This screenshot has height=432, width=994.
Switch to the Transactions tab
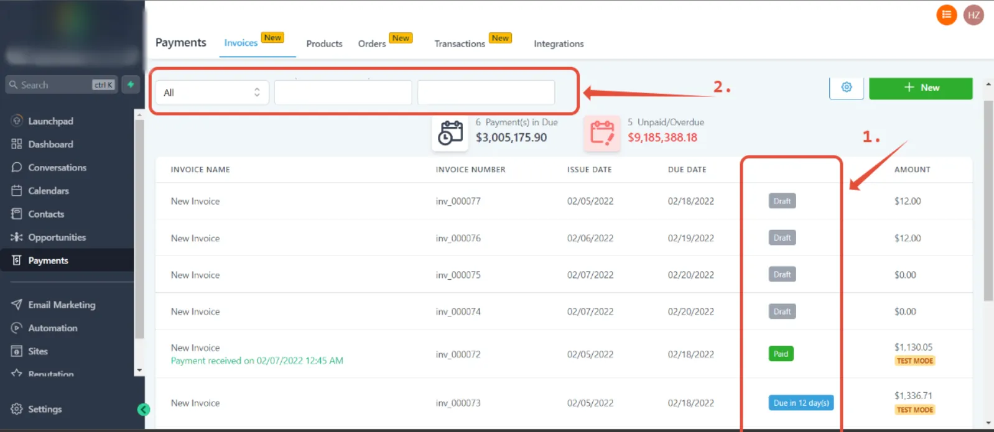click(x=460, y=44)
